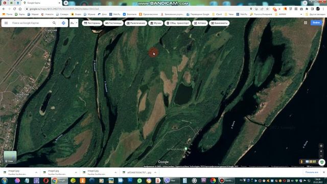Switch to the first pinned red tab

click(5, 3)
